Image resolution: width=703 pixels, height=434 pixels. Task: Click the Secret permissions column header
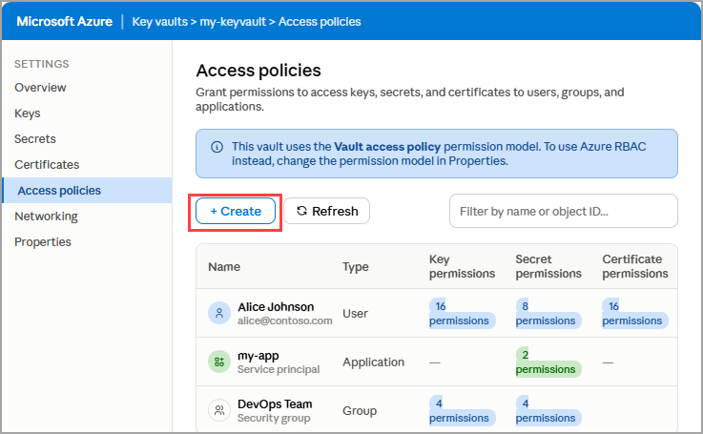point(548,266)
